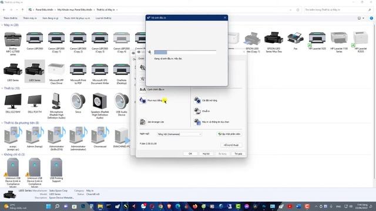The image size is (376, 211).
Task: Open taskbar Search
Action: coord(57,206)
